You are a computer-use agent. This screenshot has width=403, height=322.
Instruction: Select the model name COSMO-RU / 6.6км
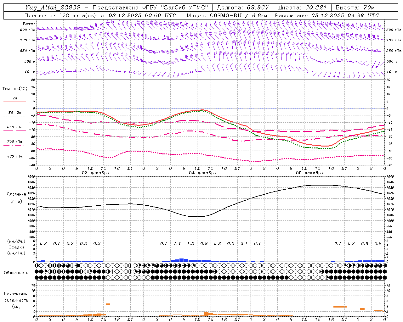point(238,15)
